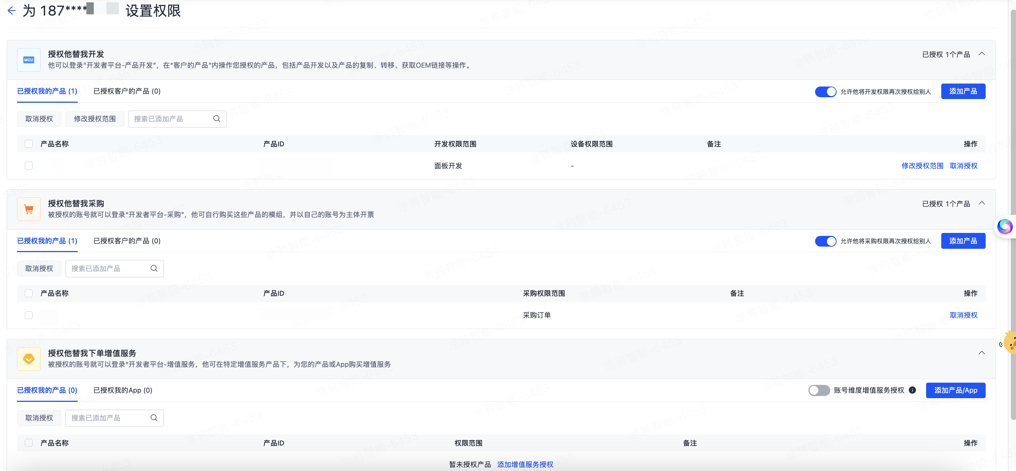
Task: Click 已授权 1个产品 text in development header
Action: pos(946,54)
